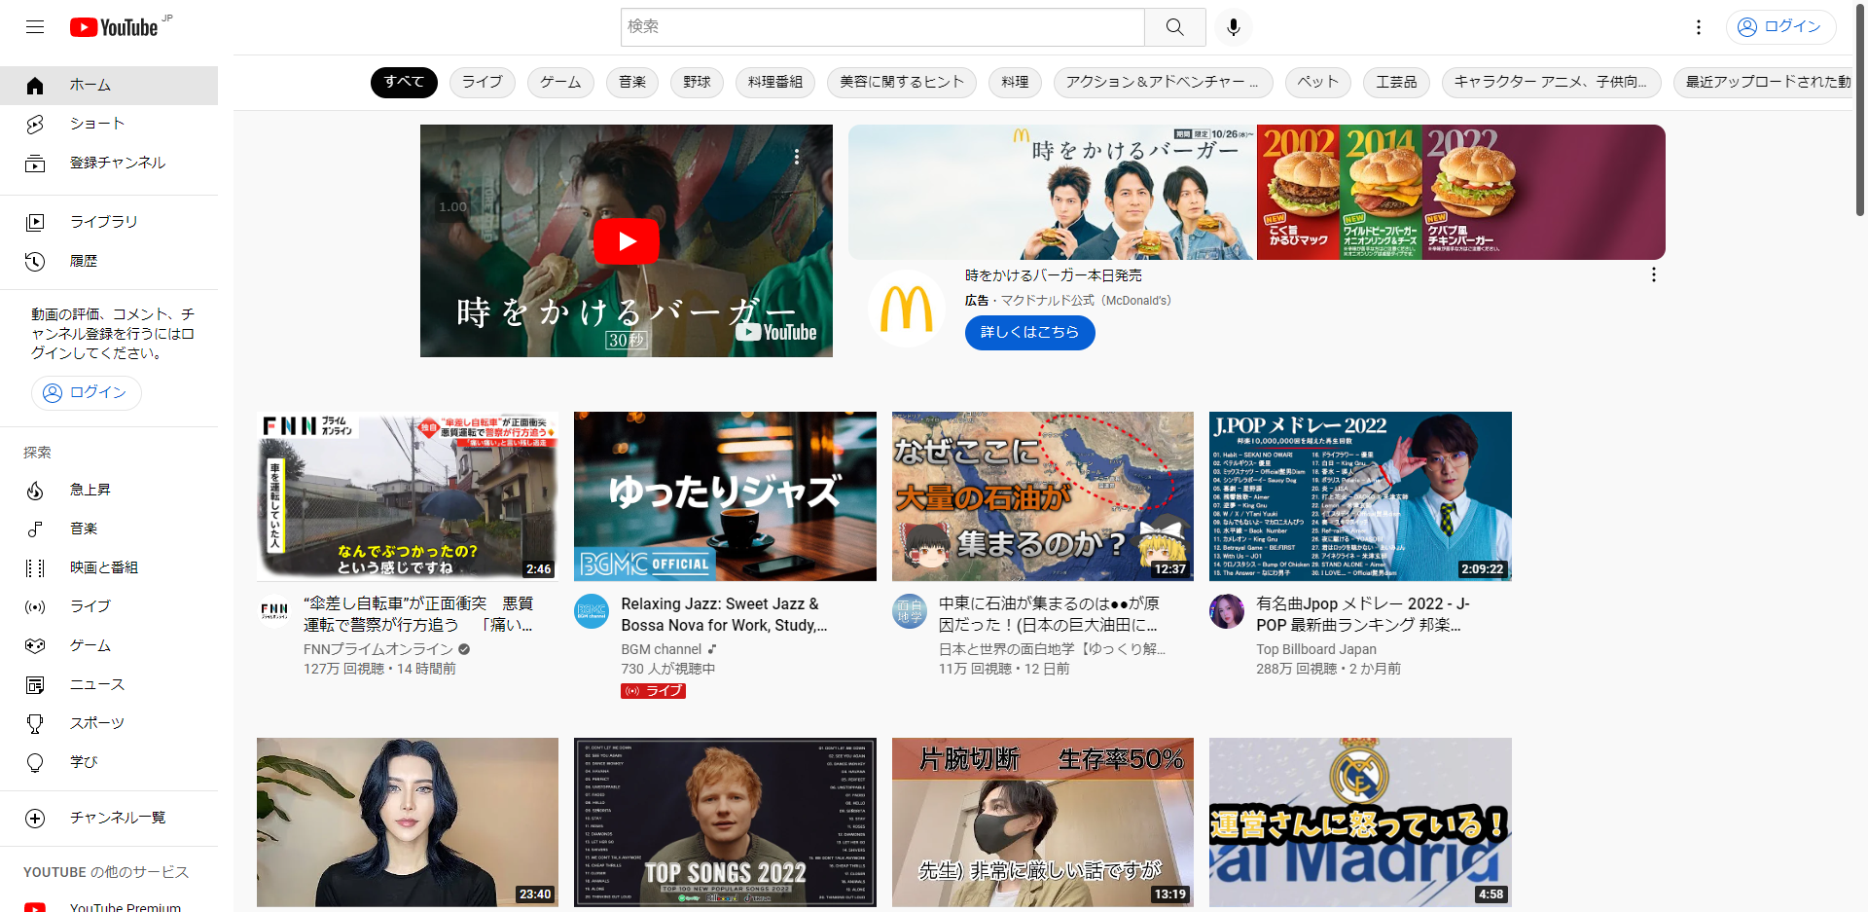Click the YouTube logo
The height and width of the screenshot is (912, 1868).
click(x=114, y=27)
